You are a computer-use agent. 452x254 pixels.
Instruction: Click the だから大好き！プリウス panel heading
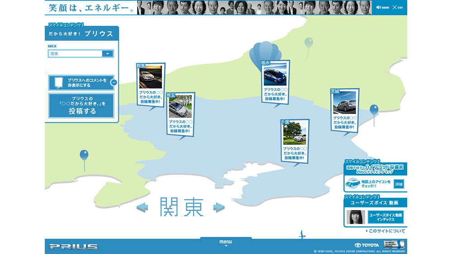81,34
